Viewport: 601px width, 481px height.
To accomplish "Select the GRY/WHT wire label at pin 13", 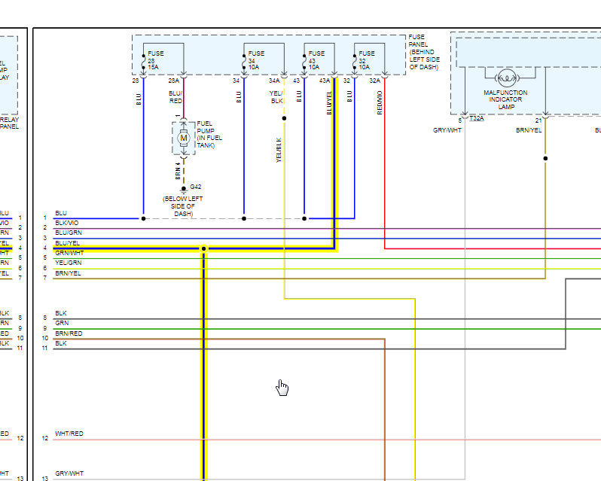I will (x=69, y=473).
